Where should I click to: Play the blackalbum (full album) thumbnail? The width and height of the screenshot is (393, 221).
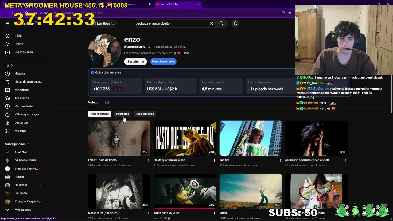point(119,191)
